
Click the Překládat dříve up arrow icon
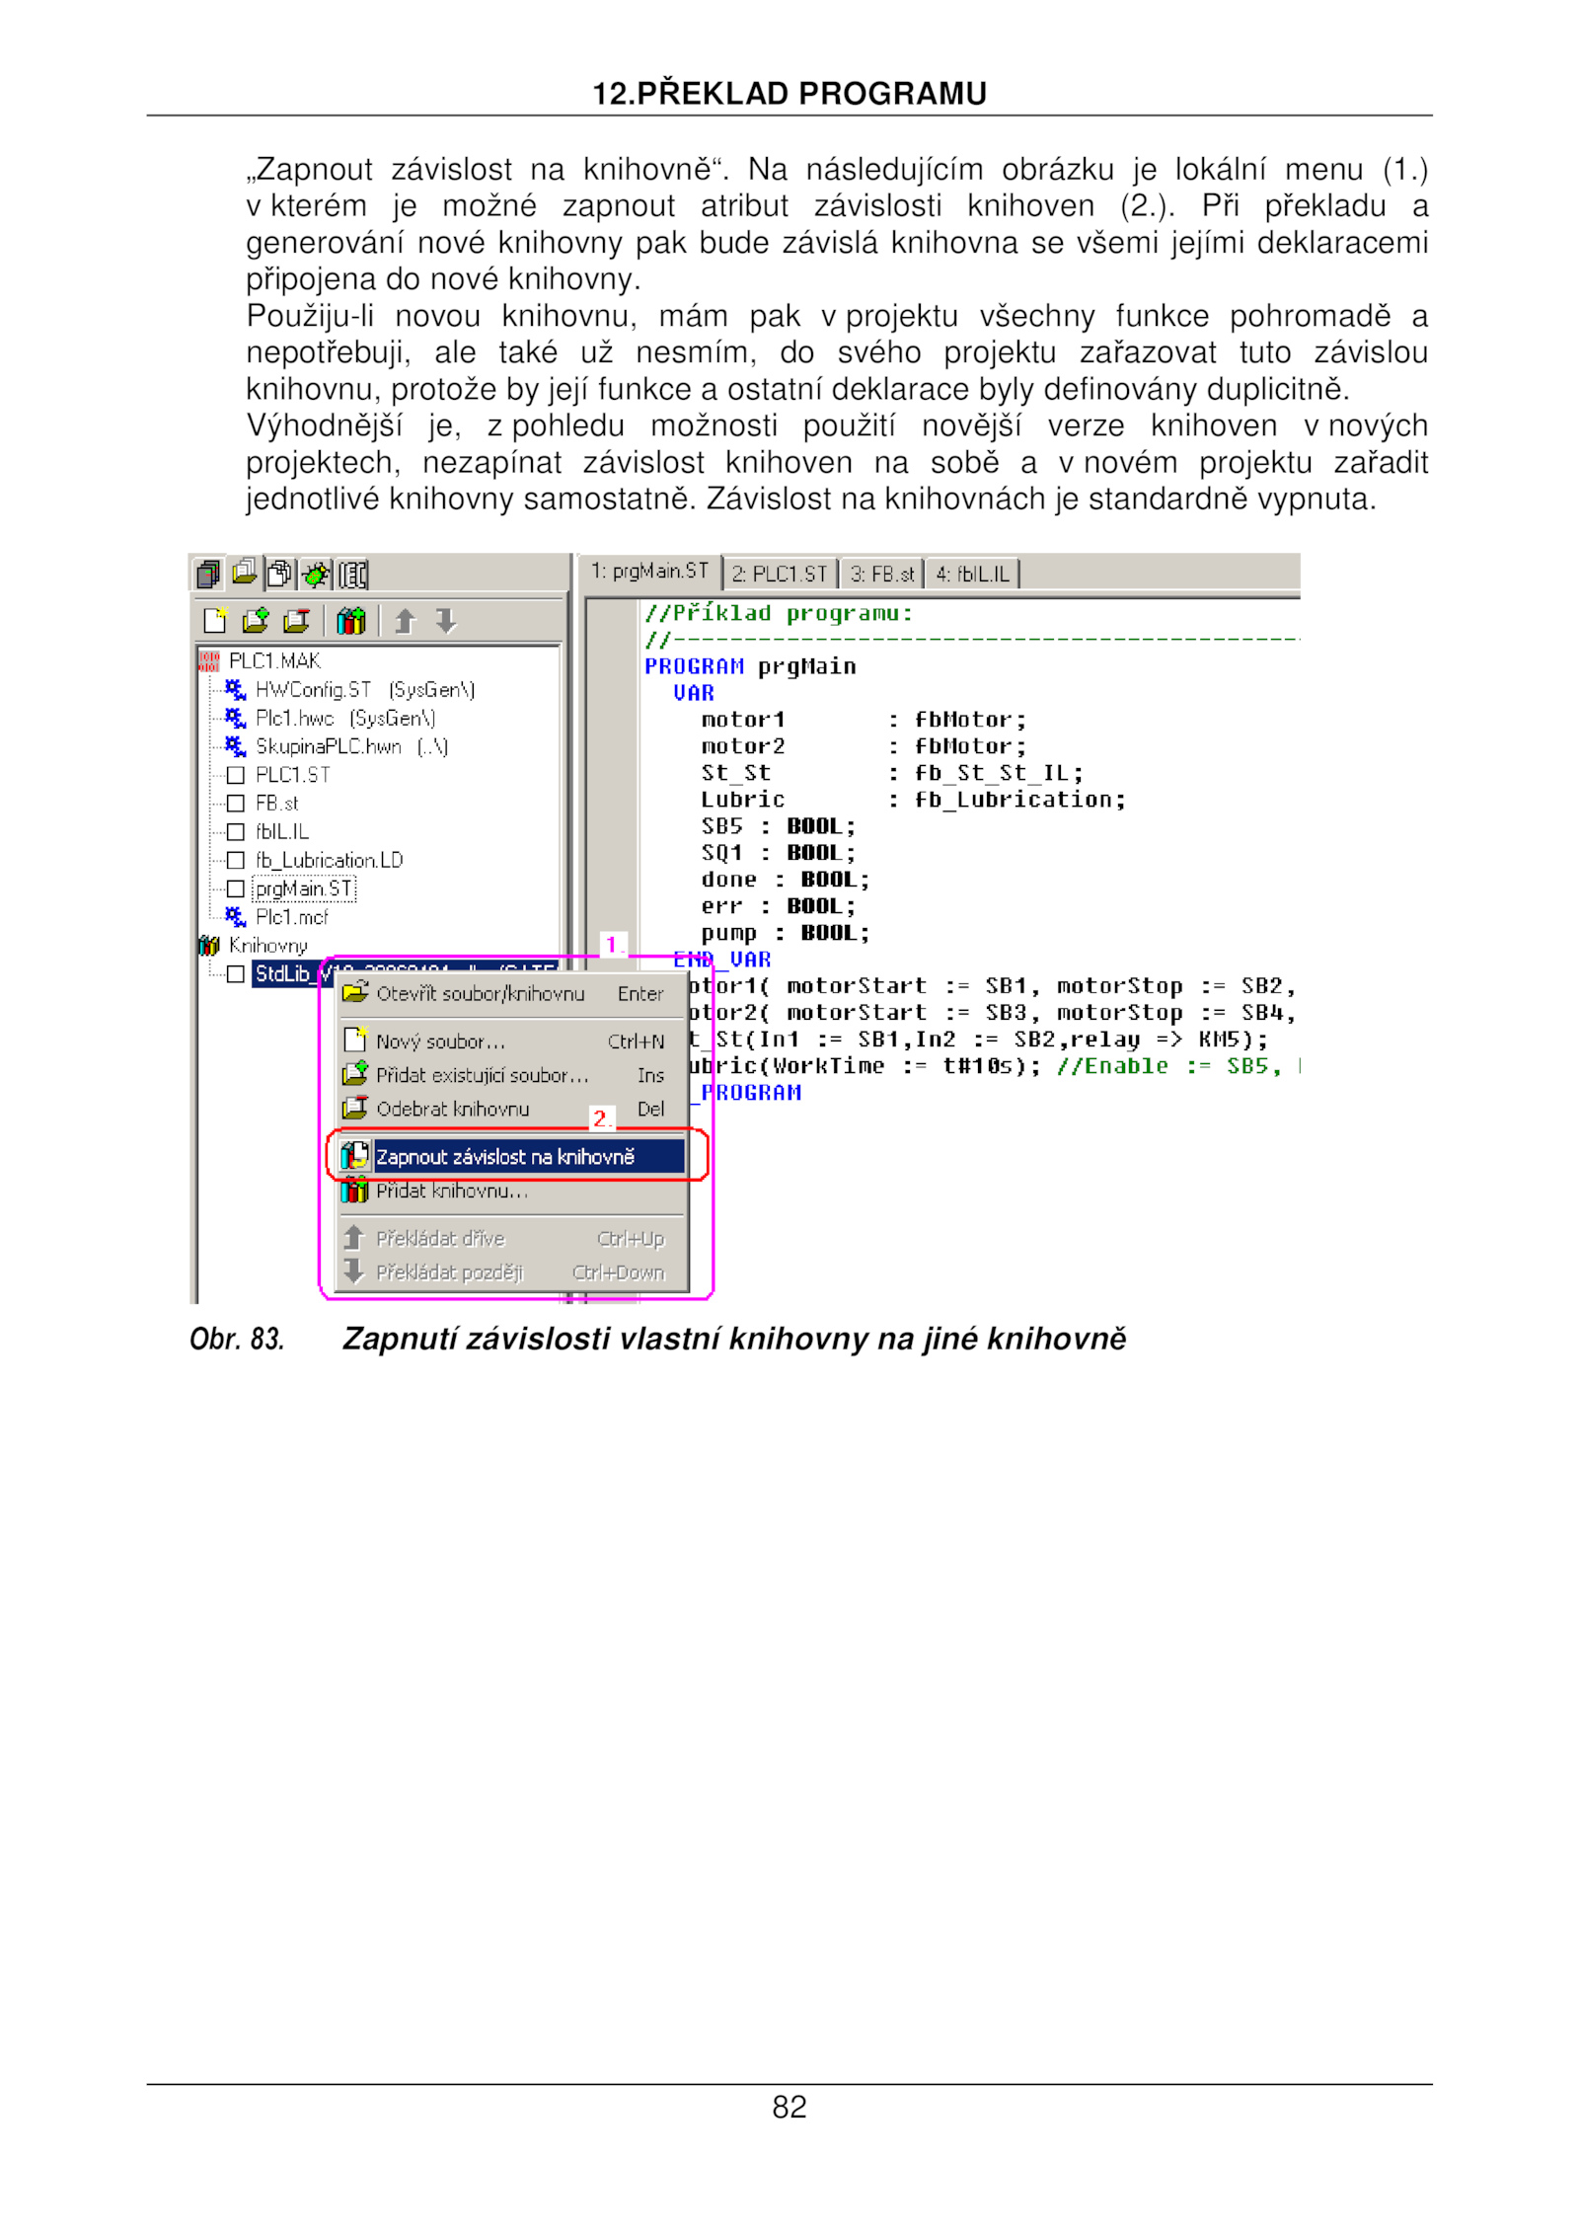(x=354, y=1237)
